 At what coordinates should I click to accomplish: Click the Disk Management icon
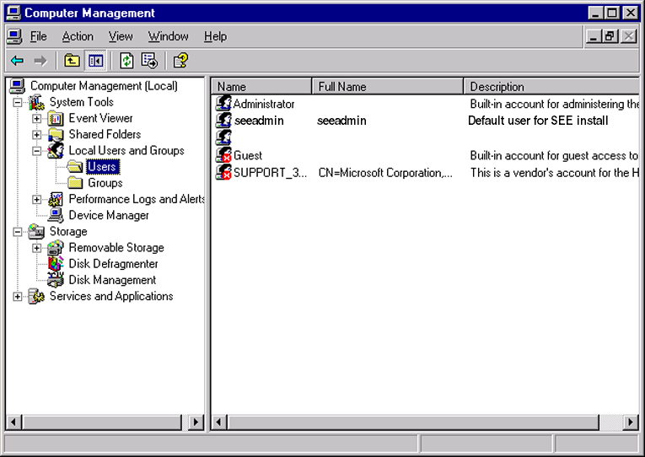pos(56,280)
